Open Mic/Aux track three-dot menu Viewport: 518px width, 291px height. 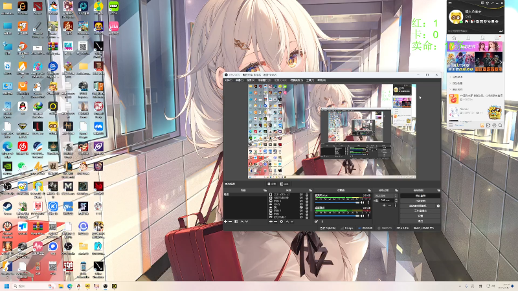(x=368, y=202)
